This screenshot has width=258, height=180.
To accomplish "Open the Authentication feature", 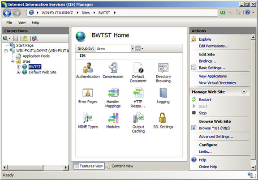I will point(88,70).
